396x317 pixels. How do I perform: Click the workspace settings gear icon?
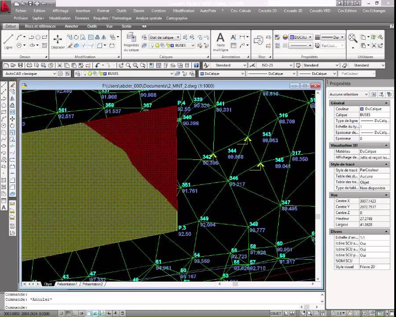pos(60,74)
